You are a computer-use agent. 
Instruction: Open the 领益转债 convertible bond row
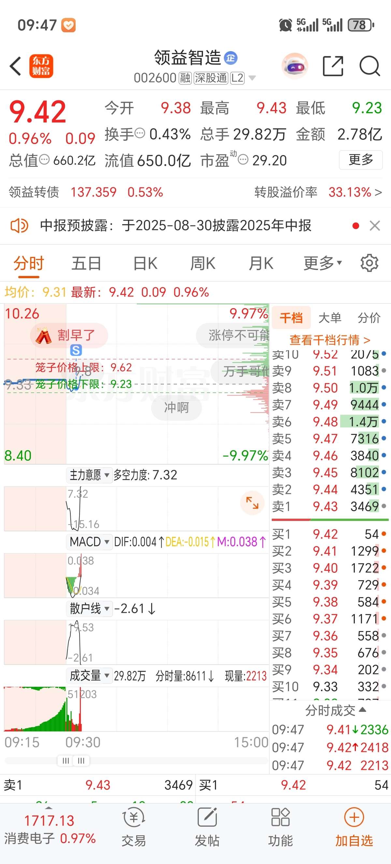pyautogui.click(x=86, y=192)
